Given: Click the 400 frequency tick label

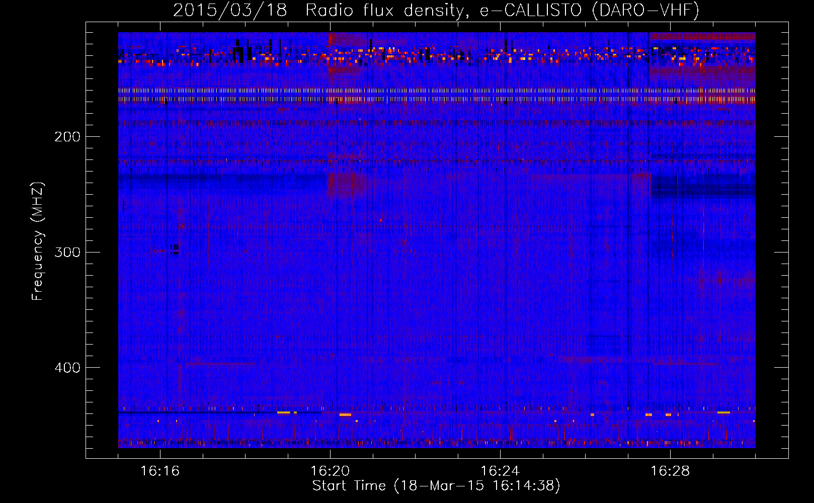Looking at the screenshot, I should [x=67, y=368].
